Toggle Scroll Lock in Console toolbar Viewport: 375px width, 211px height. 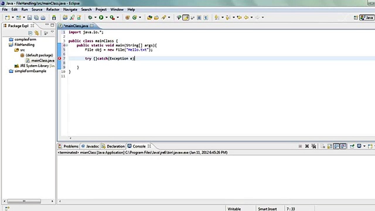point(329,146)
